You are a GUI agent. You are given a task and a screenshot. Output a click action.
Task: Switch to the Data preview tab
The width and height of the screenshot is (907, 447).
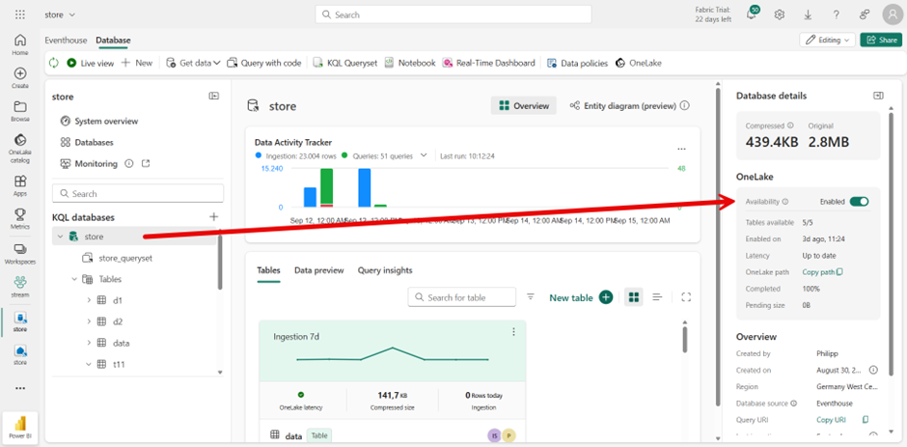tap(318, 270)
